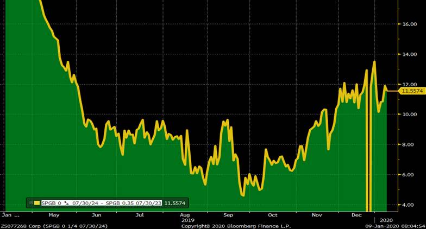Select Jul on the time axis
The height and width of the screenshot is (229, 426).
(140, 215)
